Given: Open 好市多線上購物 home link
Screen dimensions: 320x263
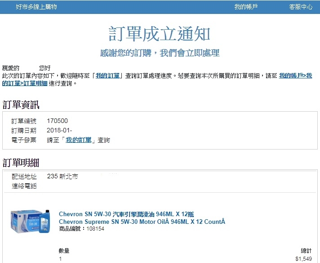Looking at the screenshot, I should (x=36, y=7).
